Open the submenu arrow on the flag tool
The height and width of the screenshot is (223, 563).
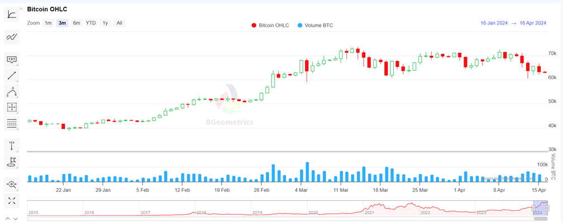click(17, 167)
